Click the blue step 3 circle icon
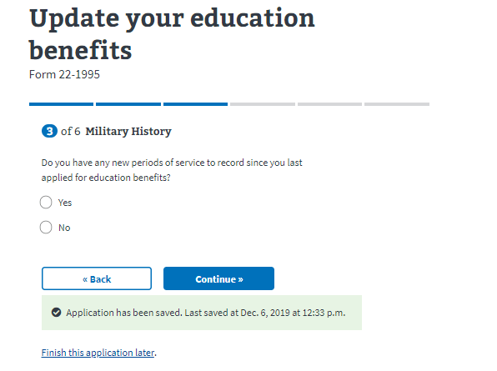The image size is (497, 371). pyautogui.click(x=49, y=131)
